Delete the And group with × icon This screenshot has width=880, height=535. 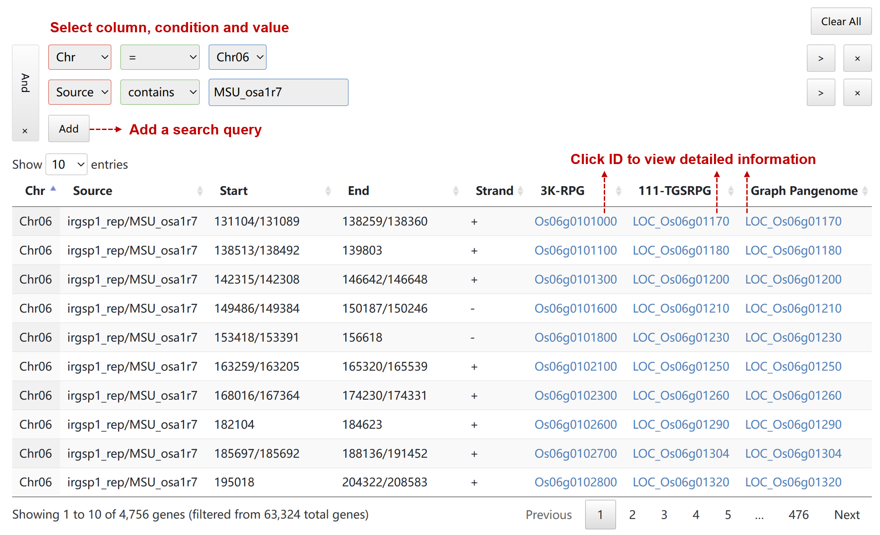pyautogui.click(x=25, y=131)
